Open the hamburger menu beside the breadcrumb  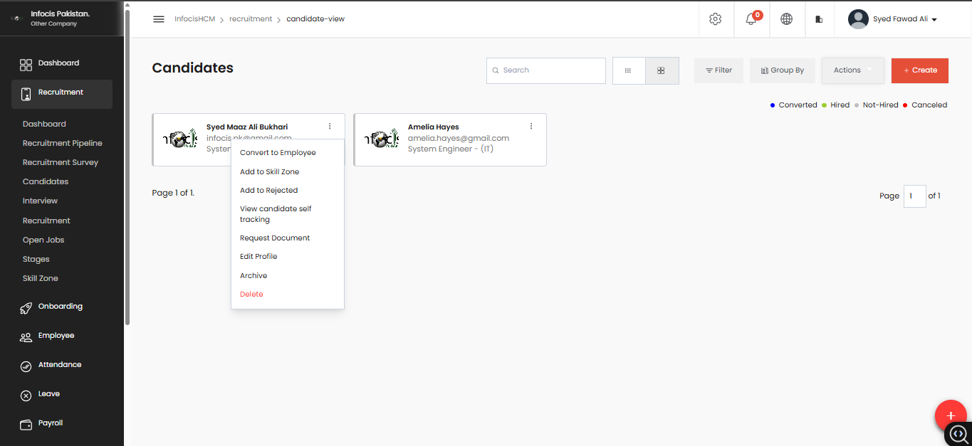pyautogui.click(x=159, y=19)
